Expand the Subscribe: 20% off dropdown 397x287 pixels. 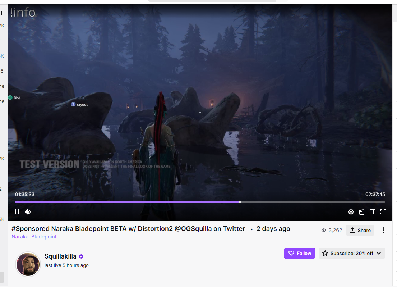pyautogui.click(x=379, y=253)
